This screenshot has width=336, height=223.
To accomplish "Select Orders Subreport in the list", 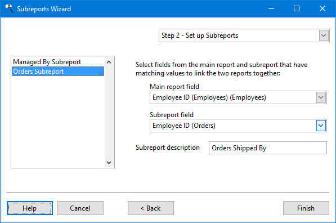I will [58, 72].
